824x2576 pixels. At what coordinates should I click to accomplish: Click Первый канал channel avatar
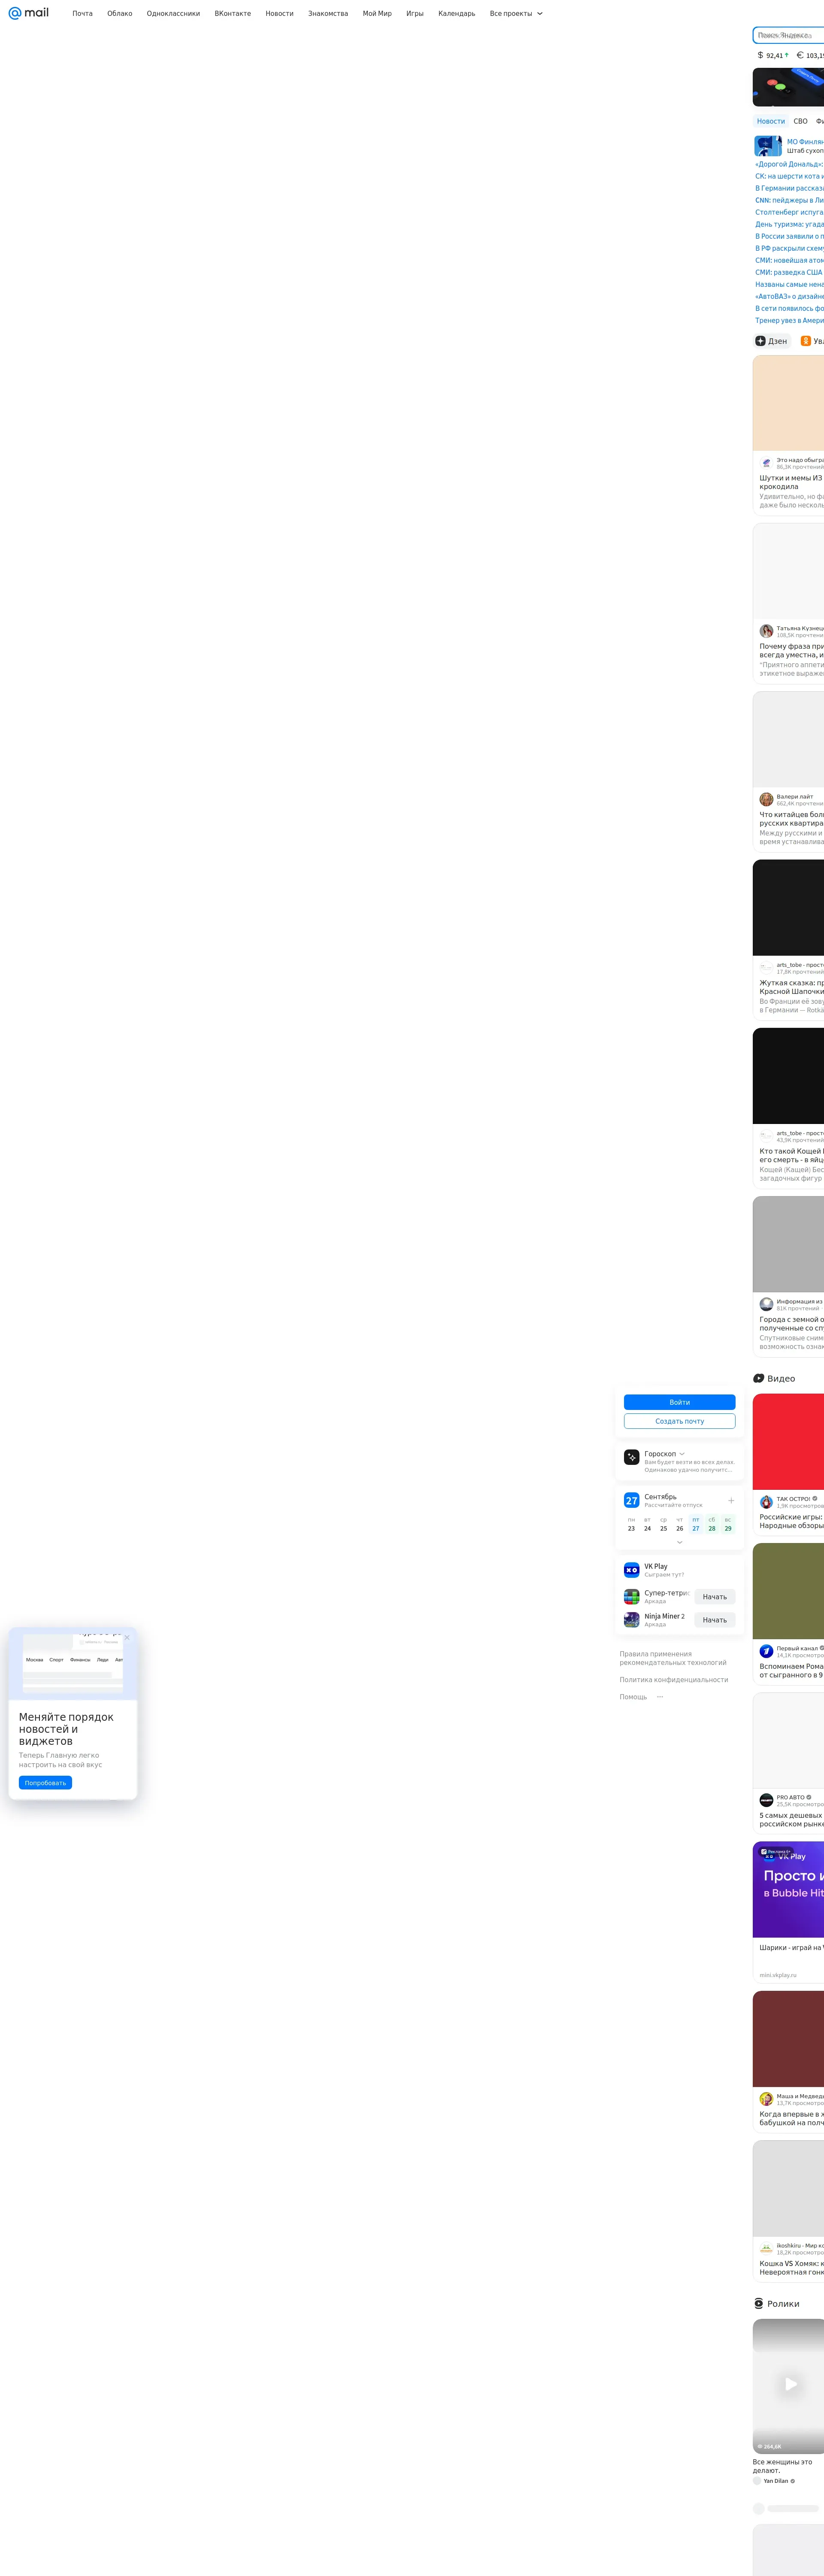766,1651
